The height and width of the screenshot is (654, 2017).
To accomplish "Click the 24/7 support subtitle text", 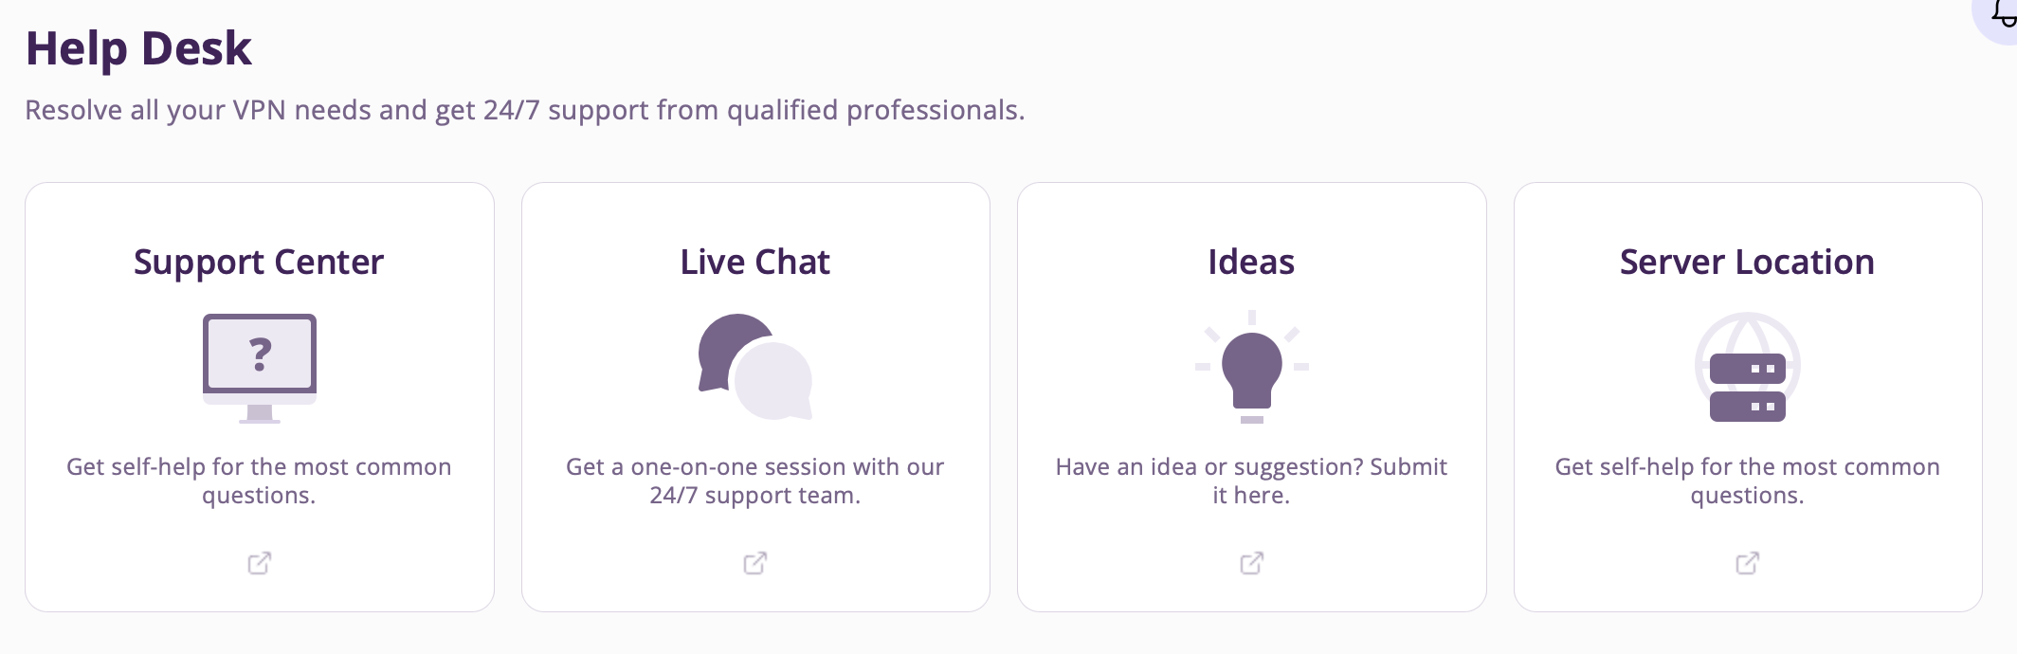I will [x=524, y=110].
